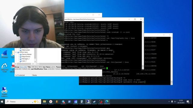Maximize the password manager window
This screenshot has height=108, width=193.
[x=93, y=15]
